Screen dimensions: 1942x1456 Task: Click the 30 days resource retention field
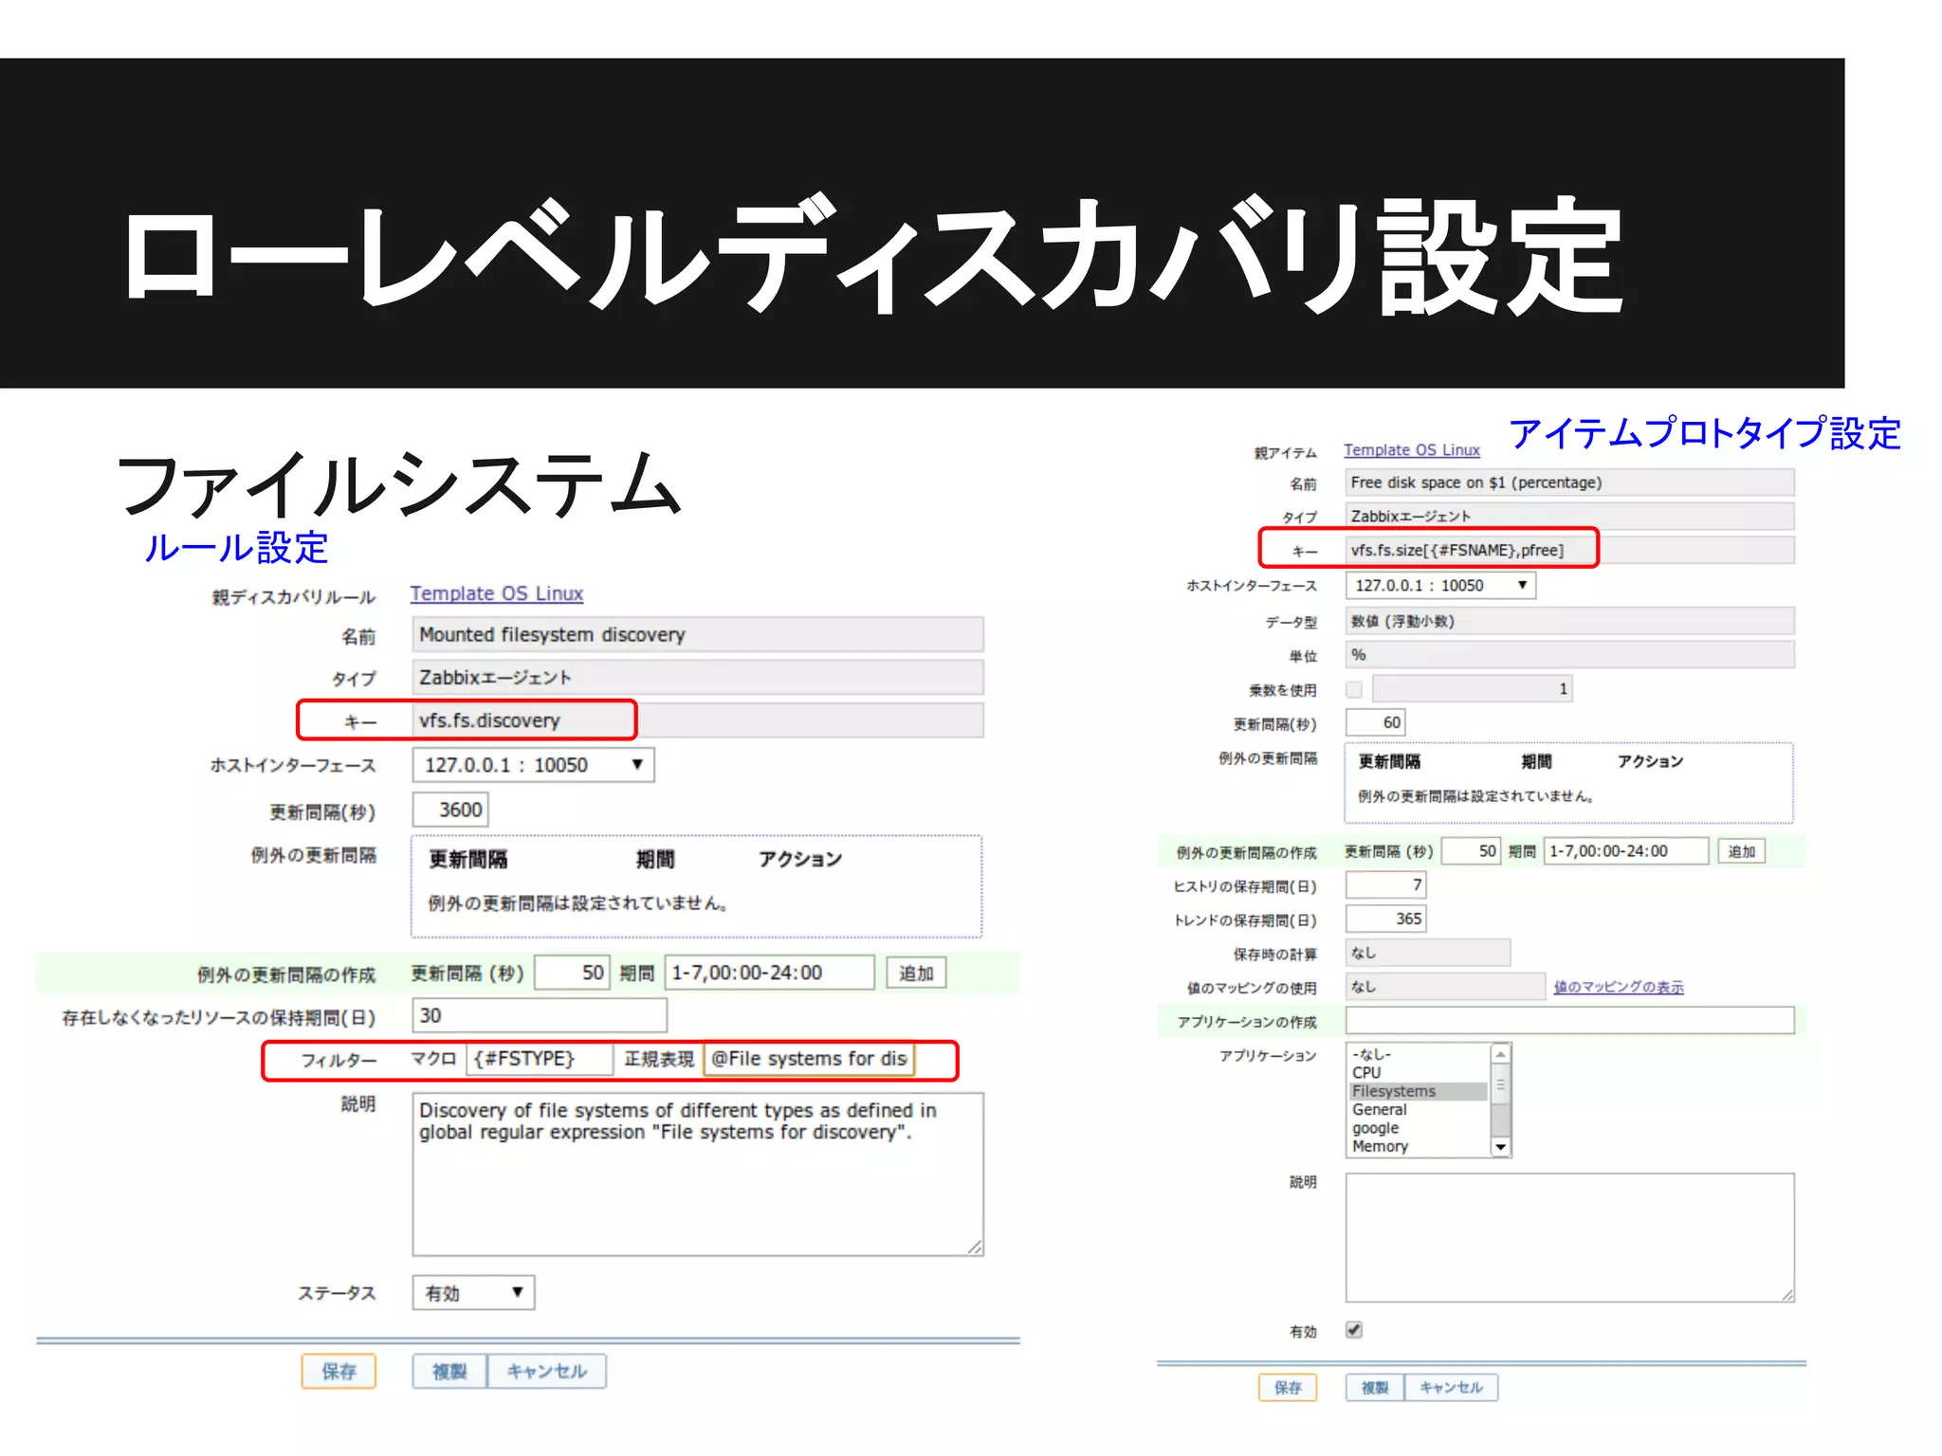(540, 1015)
